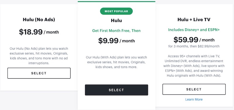Choose SELECT under Hulu + Live TV

pyautogui.click(x=194, y=89)
